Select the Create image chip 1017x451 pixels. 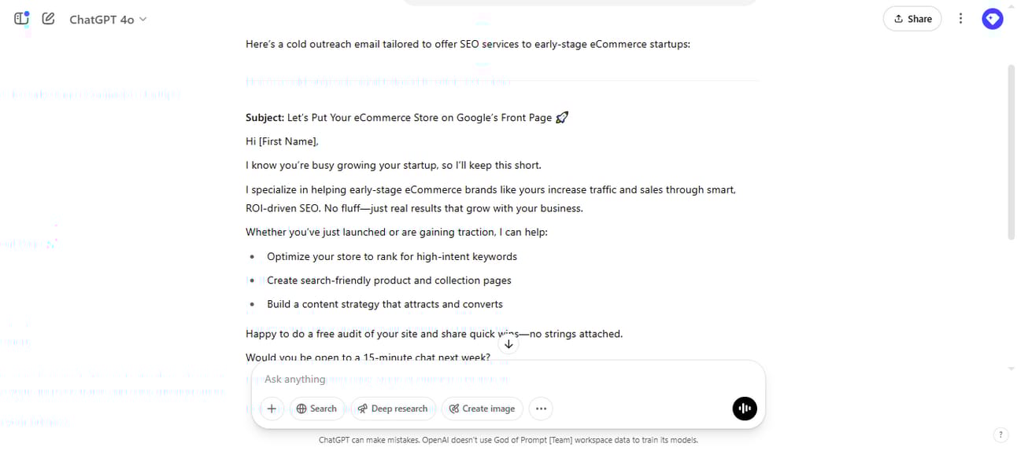pos(482,409)
